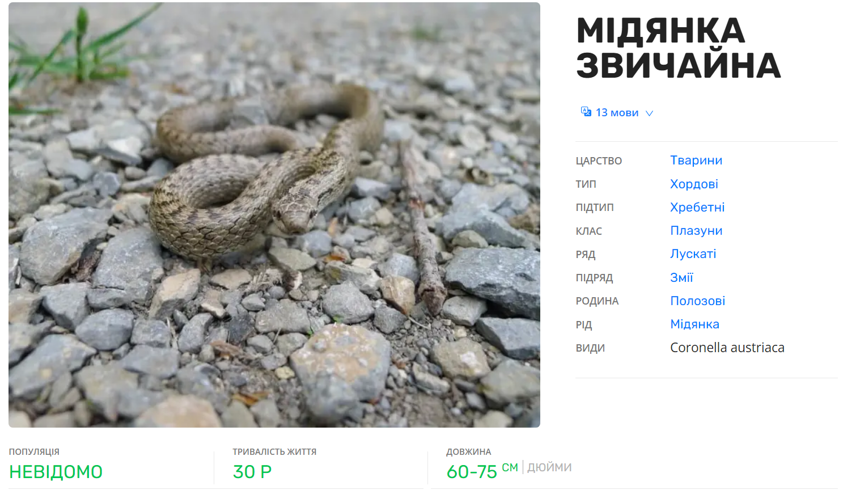
Task: Expand the 13 мови language dropdown
Action: click(617, 112)
